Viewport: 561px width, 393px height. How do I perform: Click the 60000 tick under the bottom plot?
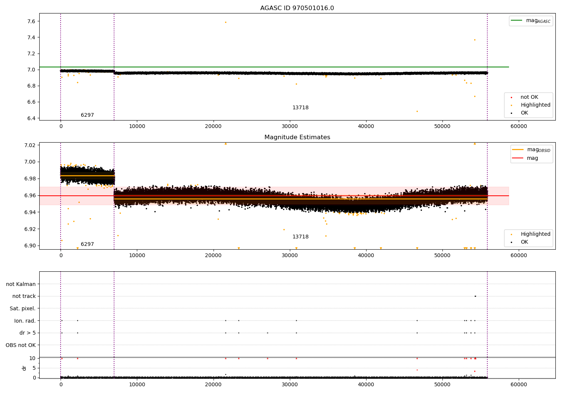click(519, 384)
